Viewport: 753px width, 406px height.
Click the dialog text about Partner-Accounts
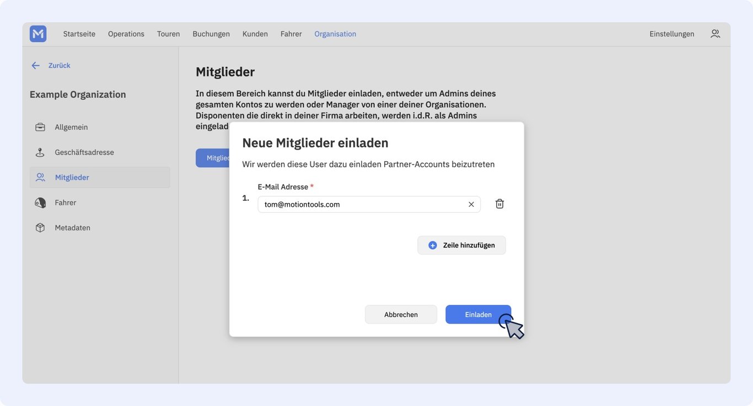tap(368, 164)
